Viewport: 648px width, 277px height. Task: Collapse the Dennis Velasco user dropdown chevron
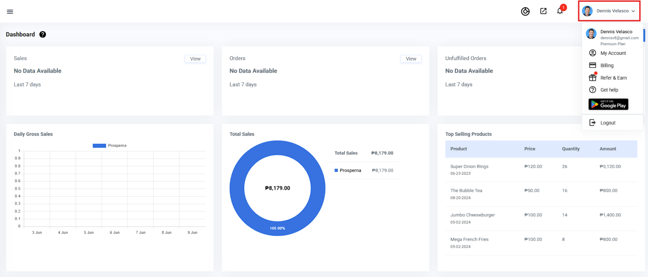[633, 11]
